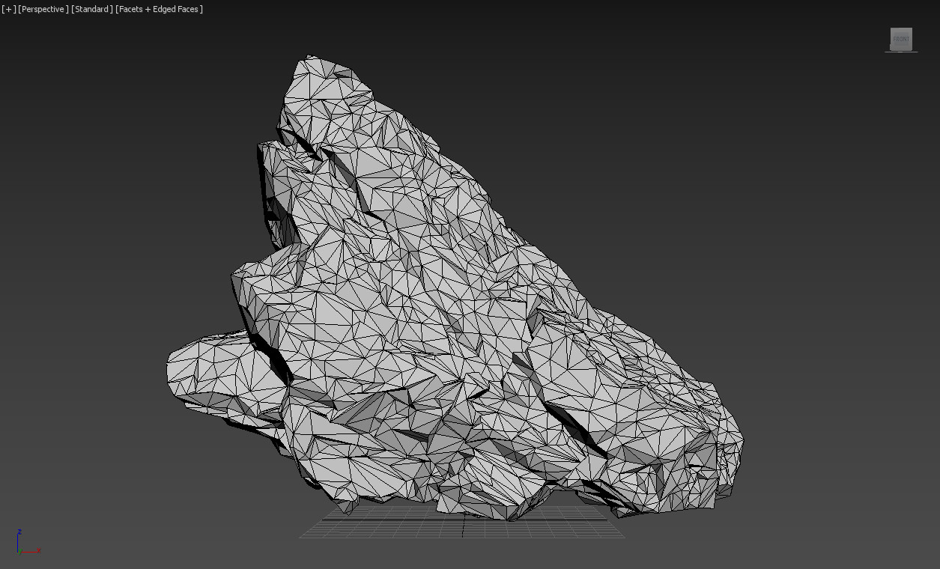Click the ground ring beneath the ViewCube

(901, 52)
